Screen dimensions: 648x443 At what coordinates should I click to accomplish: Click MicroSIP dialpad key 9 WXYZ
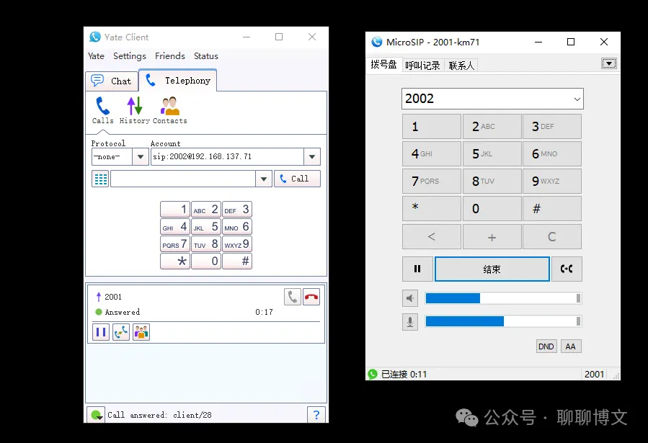tap(552, 181)
